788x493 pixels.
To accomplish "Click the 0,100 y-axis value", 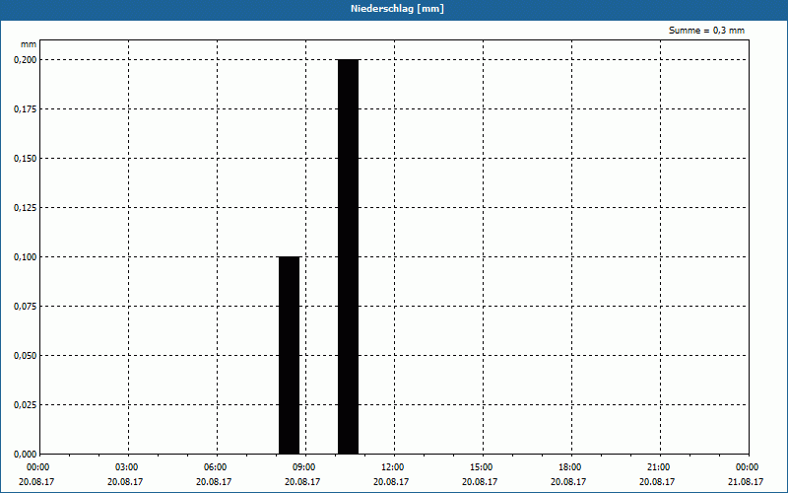I will click(26, 256).
